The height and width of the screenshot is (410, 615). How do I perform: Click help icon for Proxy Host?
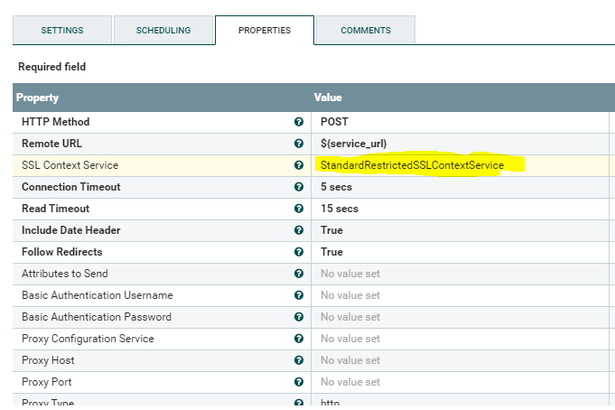(298, 360)
